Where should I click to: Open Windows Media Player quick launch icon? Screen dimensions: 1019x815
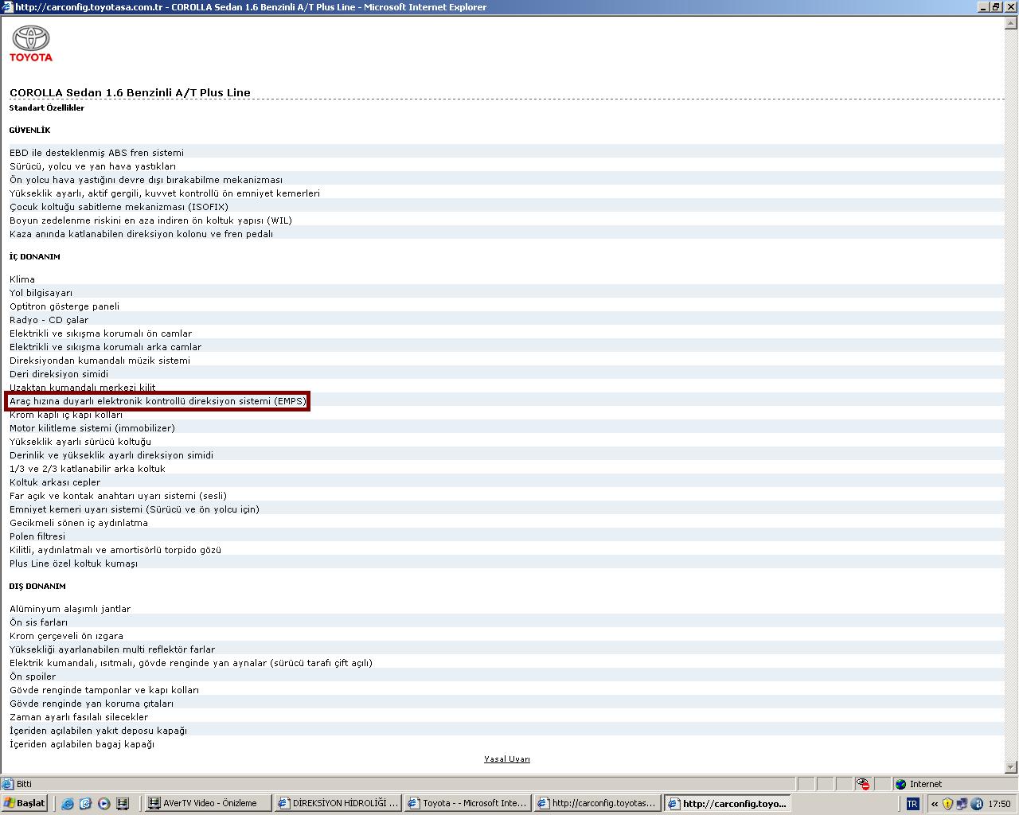click(103, 804)
